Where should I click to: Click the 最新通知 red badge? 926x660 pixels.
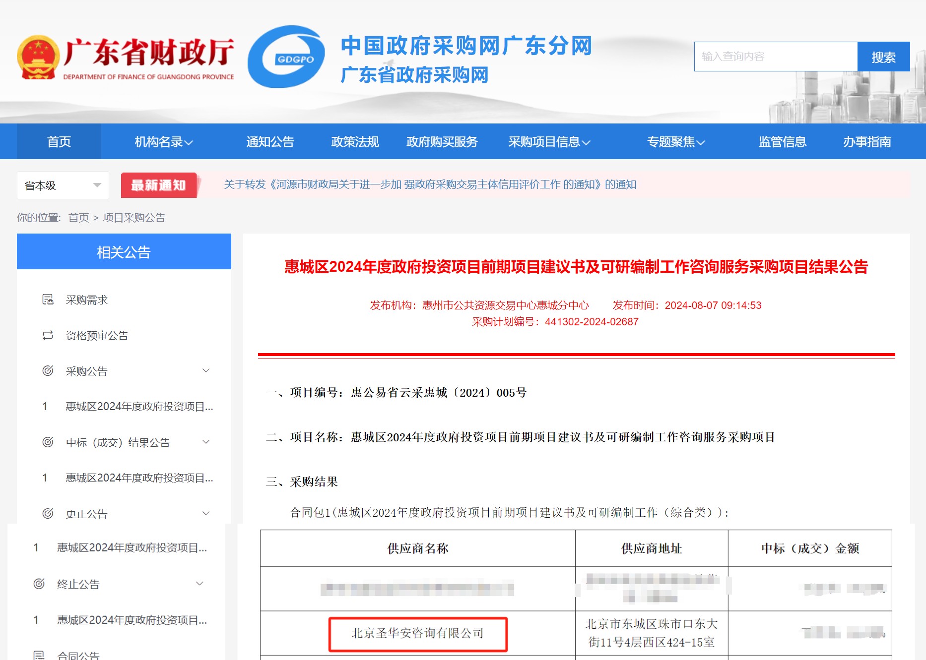click(x=159, y=185)
